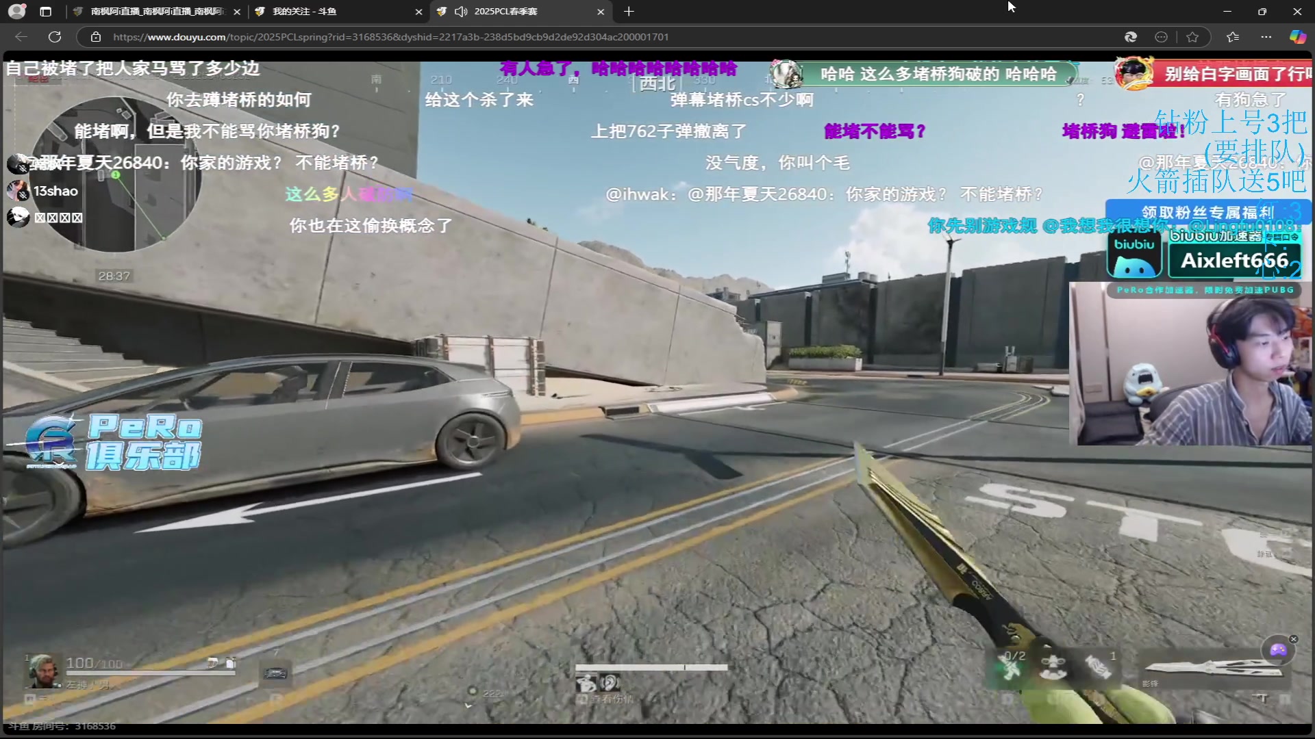Screen dimensions: 1315x739
Task: Click the 你也在这偷换概念了 bullet comment
Action: (371, 225)
